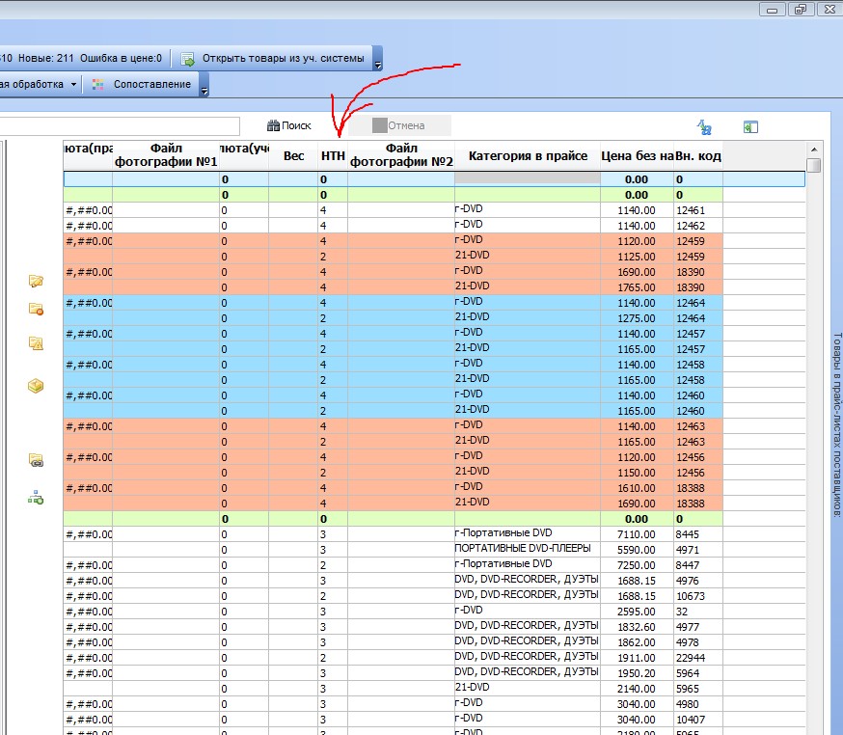The height and width of the screenshot is (735, 843).
Task: Click the icon before Открыть товары из уч. системы
Action: tap(188, 59)
